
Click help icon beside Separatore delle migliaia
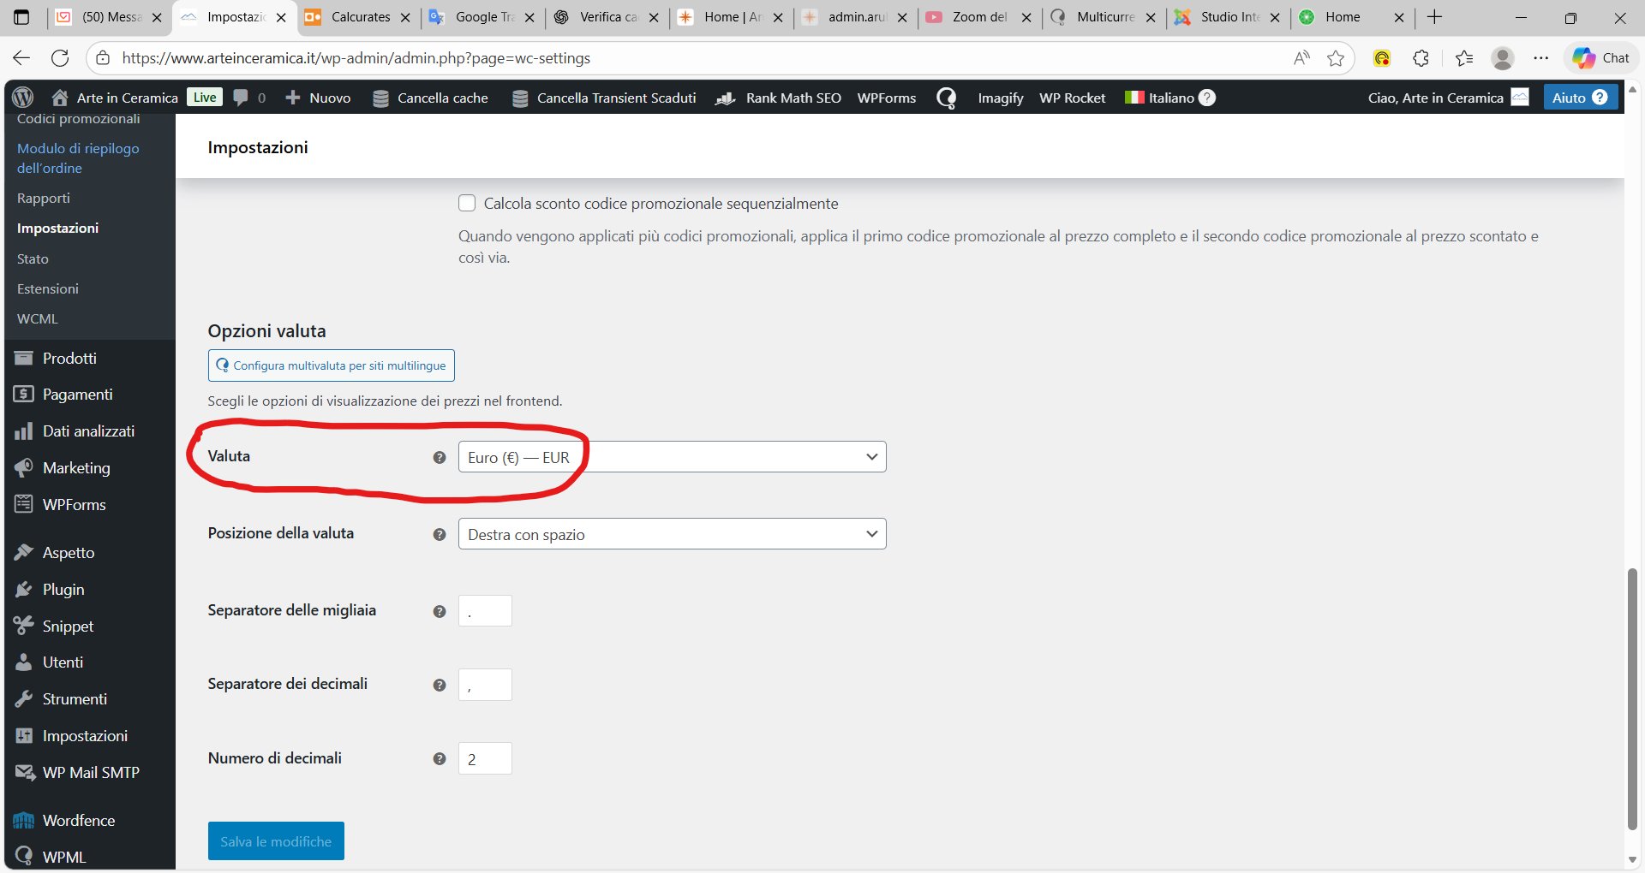coord(440,611)
